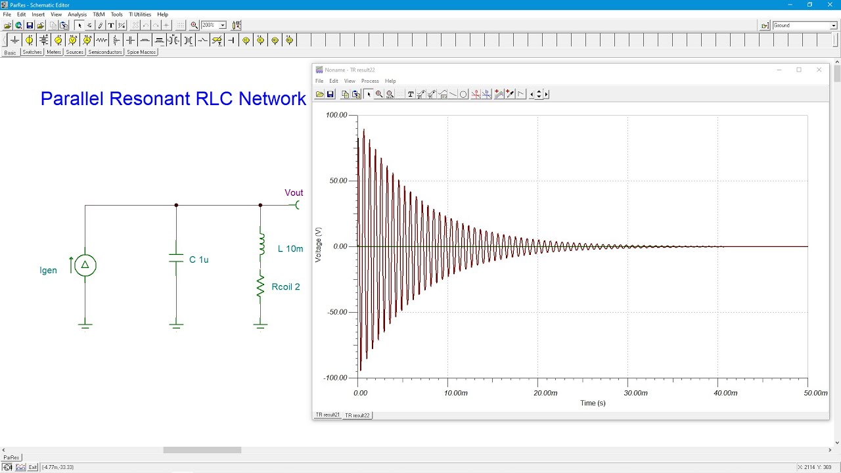Click the Vout output label on the schematic

294,192
